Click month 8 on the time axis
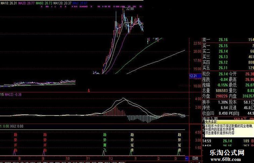This screenshot has height=163, width=254. click(20, 158)
